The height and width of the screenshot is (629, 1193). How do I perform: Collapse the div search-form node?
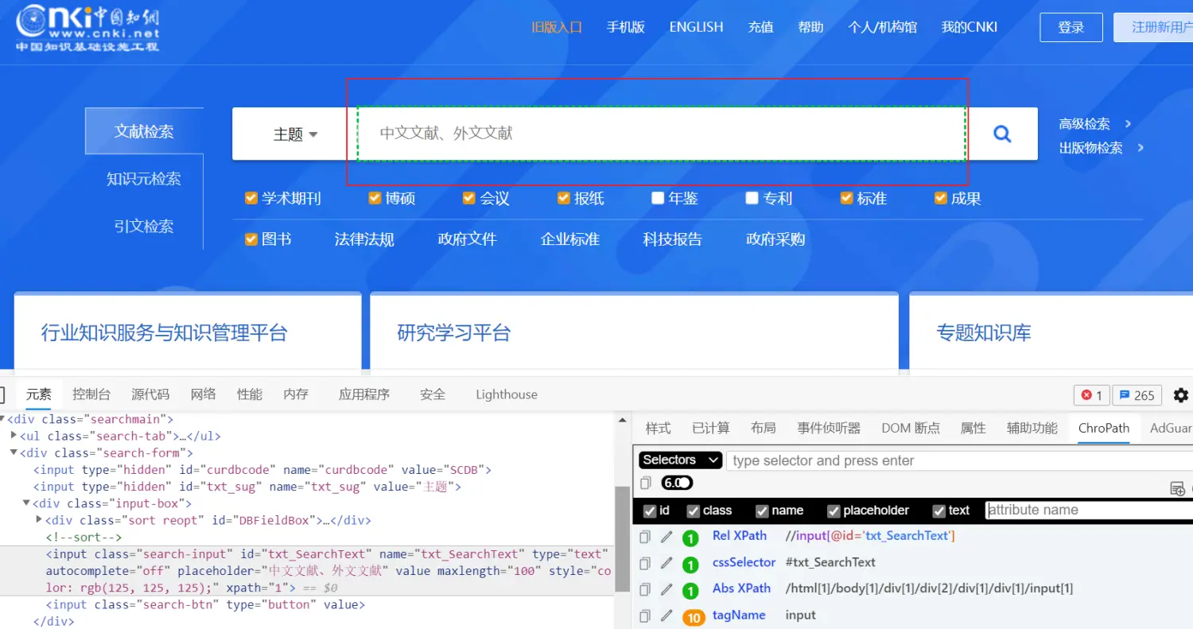point(14,452)
